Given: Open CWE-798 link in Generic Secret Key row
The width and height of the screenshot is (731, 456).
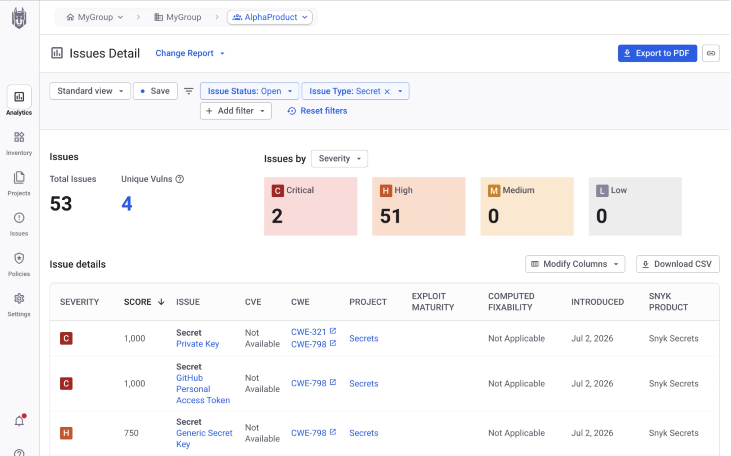Looking at the screenshot, I should [x=309, y=433].
